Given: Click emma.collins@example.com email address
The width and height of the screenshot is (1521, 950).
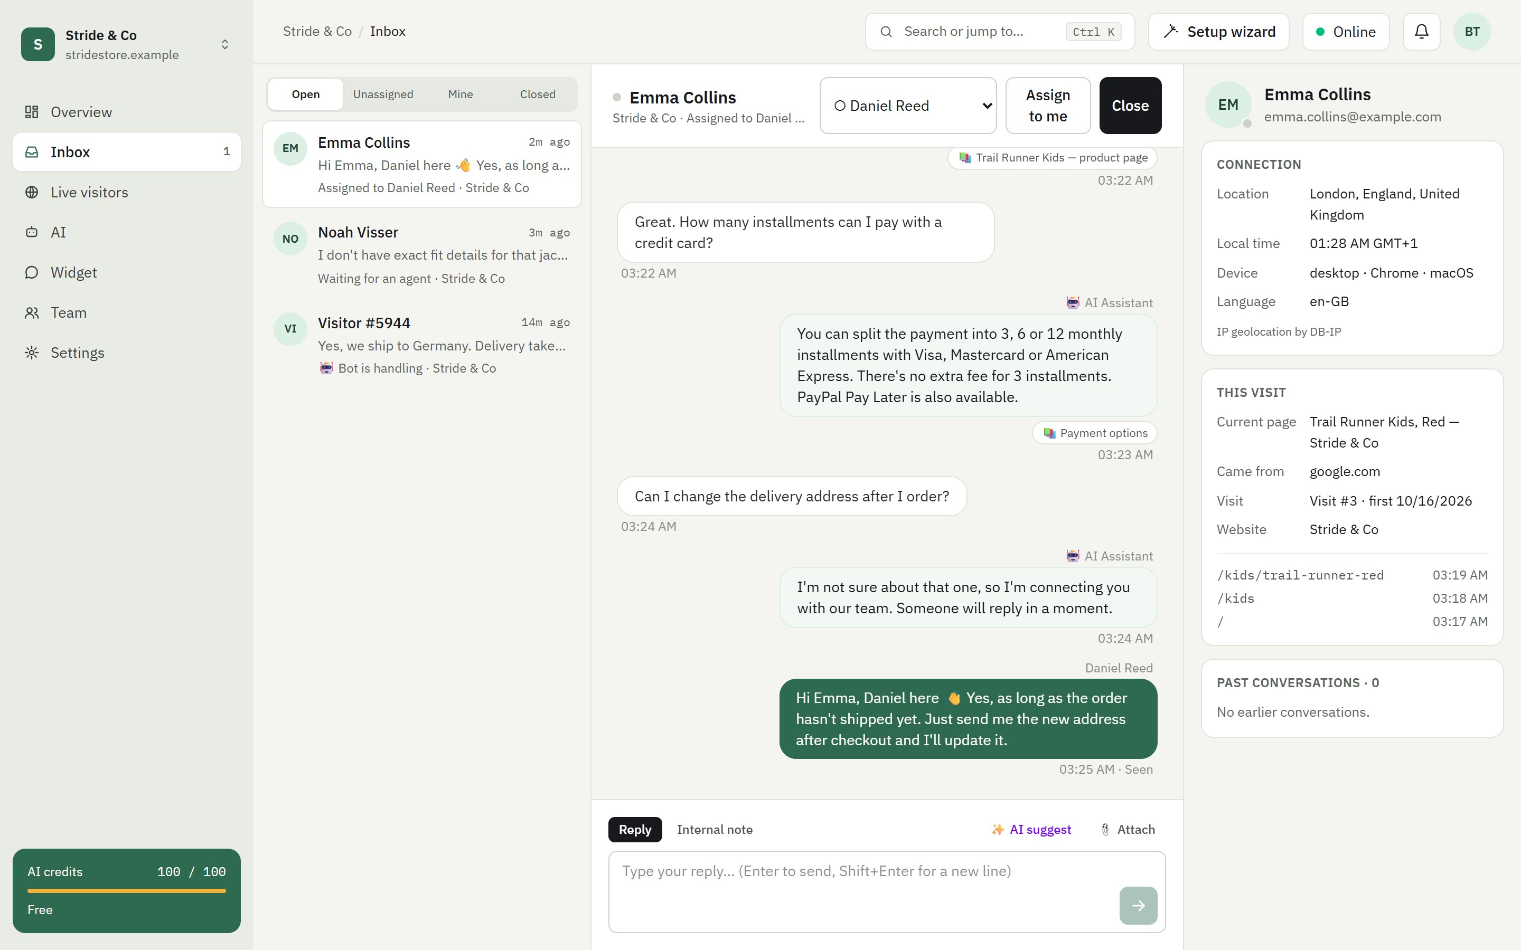Looking at the screenshot, I should (x=1353, y=117).
